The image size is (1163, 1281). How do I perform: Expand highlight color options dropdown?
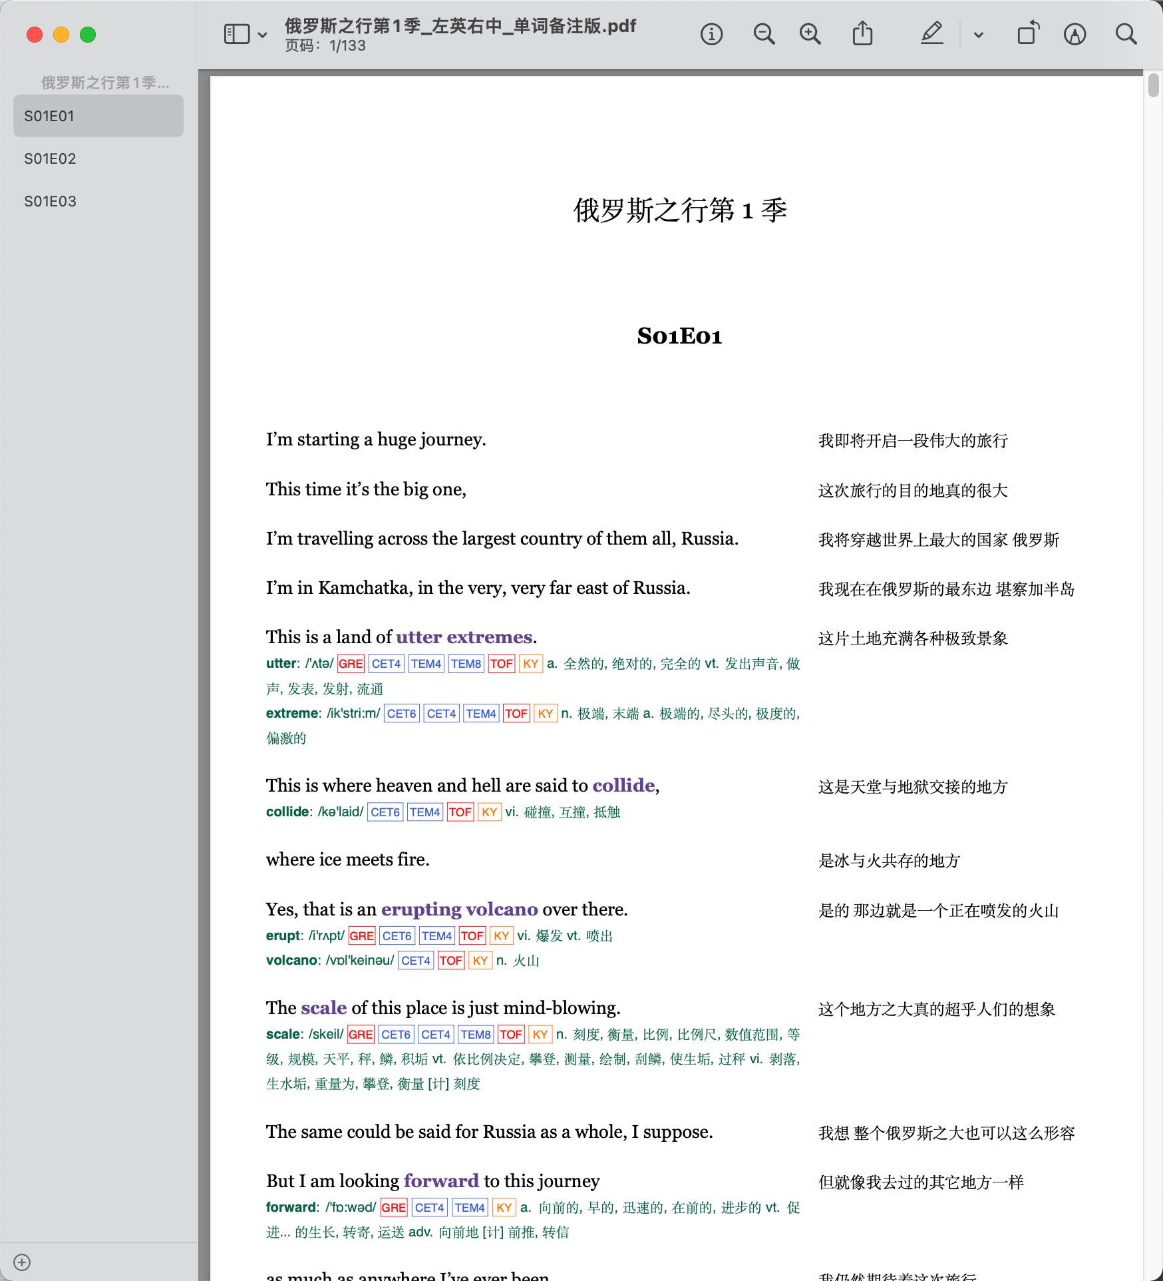pos(978,35)
